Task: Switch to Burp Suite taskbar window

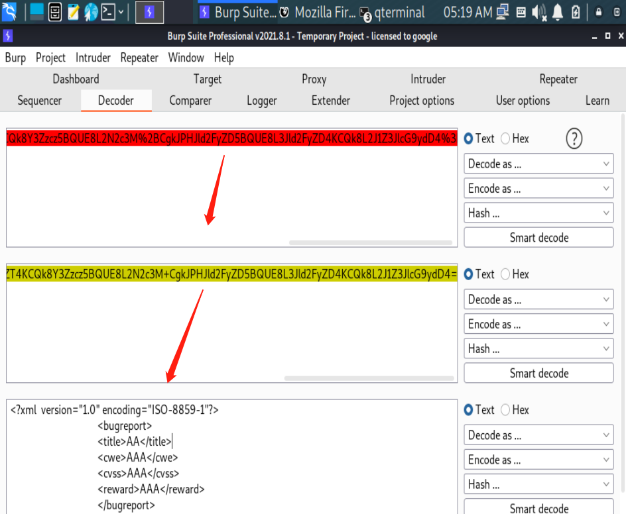Action: pyautogui.click(x=238, y=13)
